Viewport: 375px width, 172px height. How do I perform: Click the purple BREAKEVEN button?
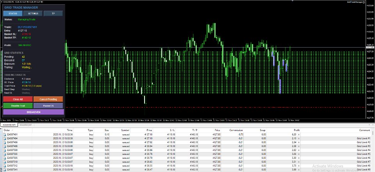tap(34, 112)
